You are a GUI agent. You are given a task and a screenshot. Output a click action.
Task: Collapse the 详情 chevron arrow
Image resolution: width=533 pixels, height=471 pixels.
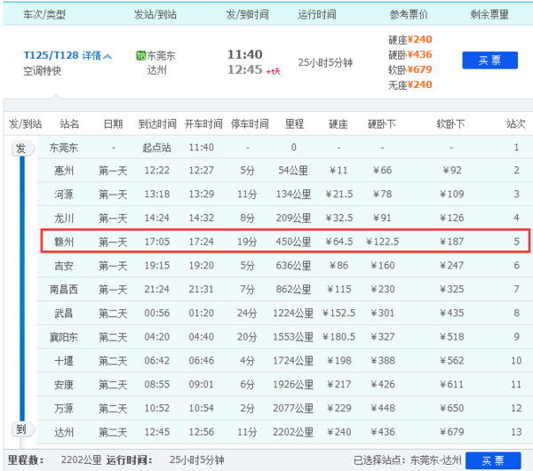point(108,56)
